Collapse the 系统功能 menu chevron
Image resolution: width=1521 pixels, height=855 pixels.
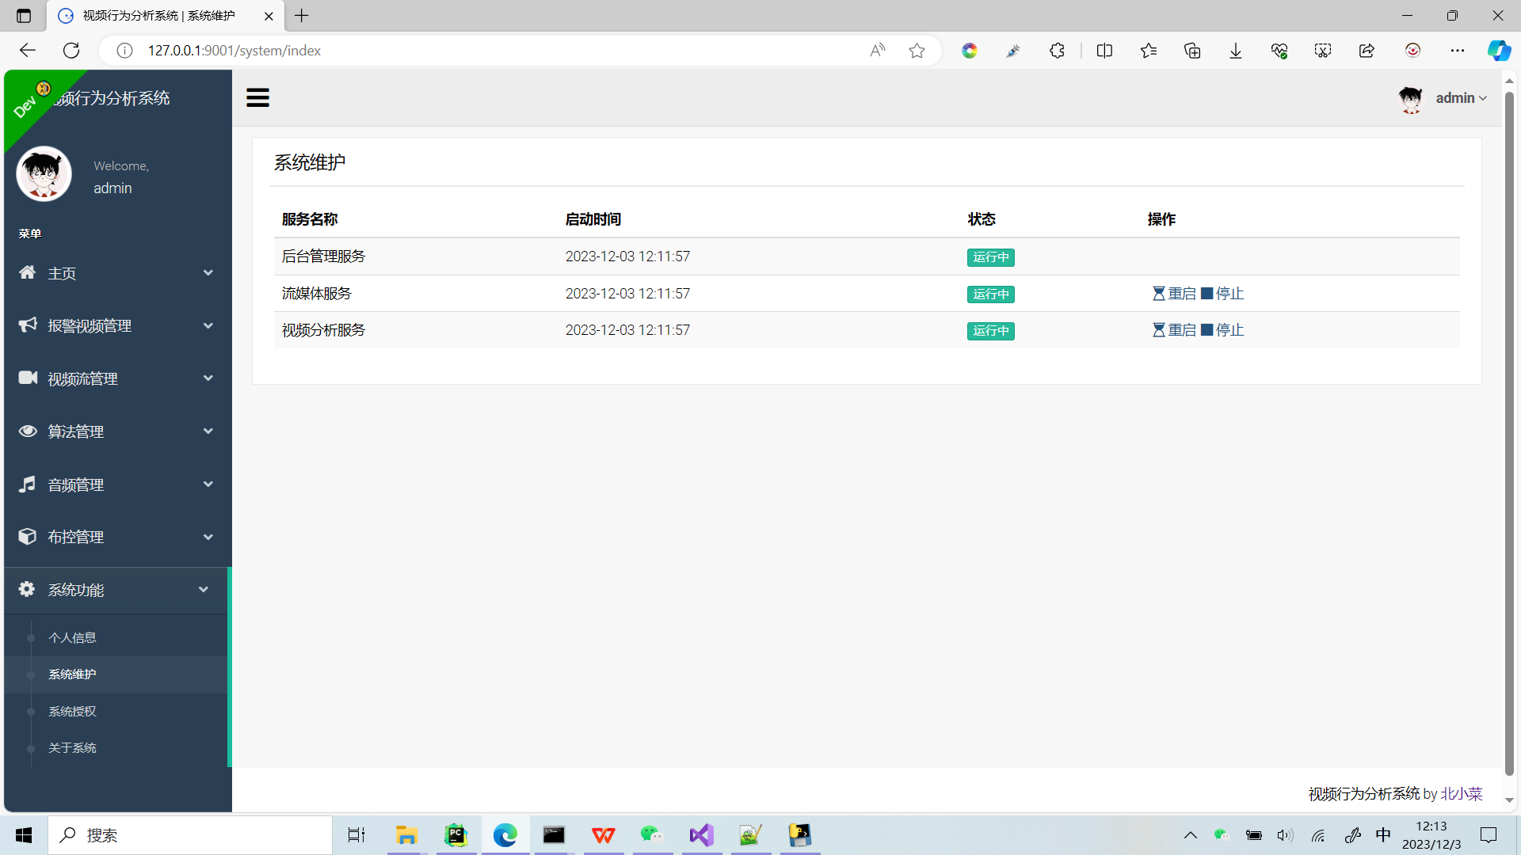click(204, 590)
